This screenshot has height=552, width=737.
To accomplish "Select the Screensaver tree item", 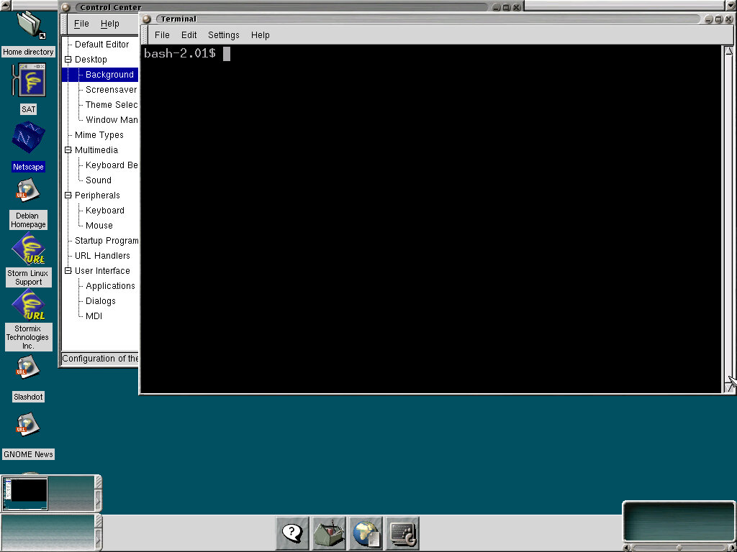I will point(111,90).
